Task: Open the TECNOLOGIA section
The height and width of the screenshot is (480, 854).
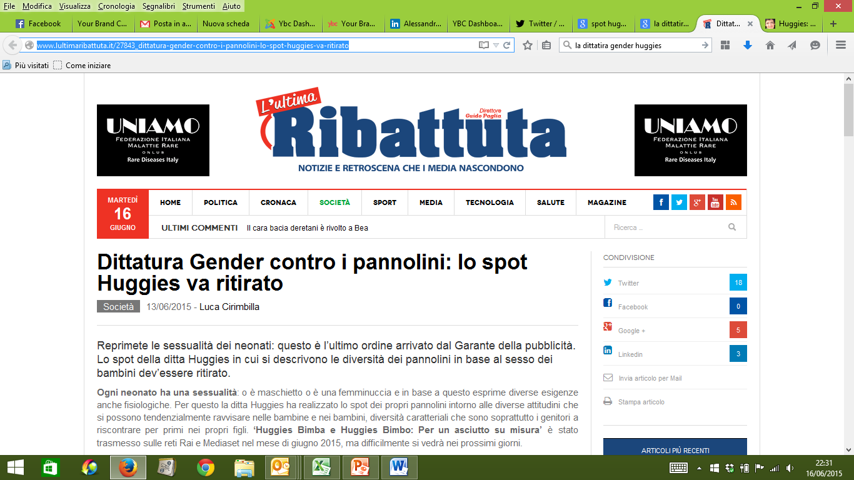Action: click(490, 202)
